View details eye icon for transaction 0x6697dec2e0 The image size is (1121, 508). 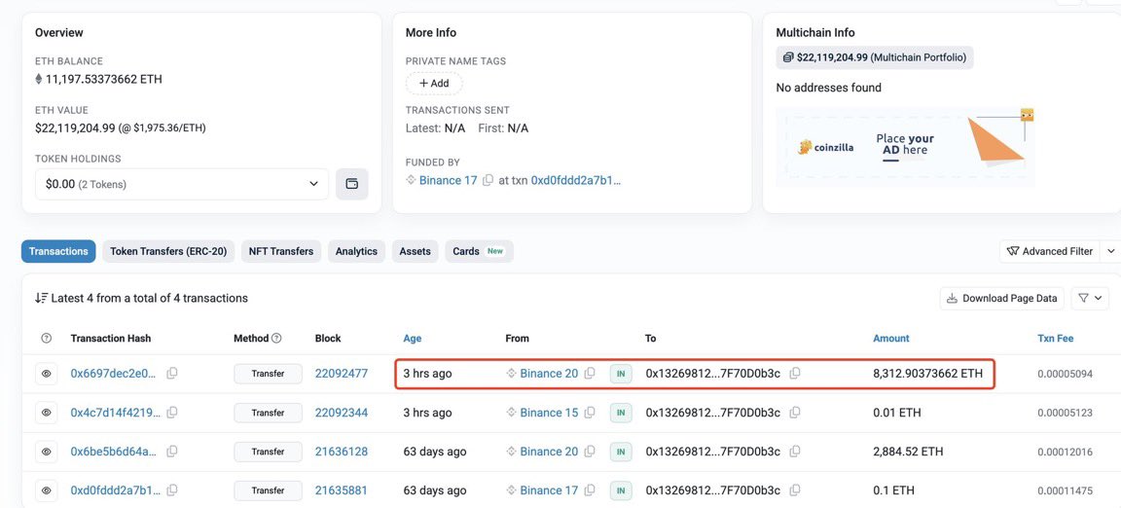pos(47,374)
